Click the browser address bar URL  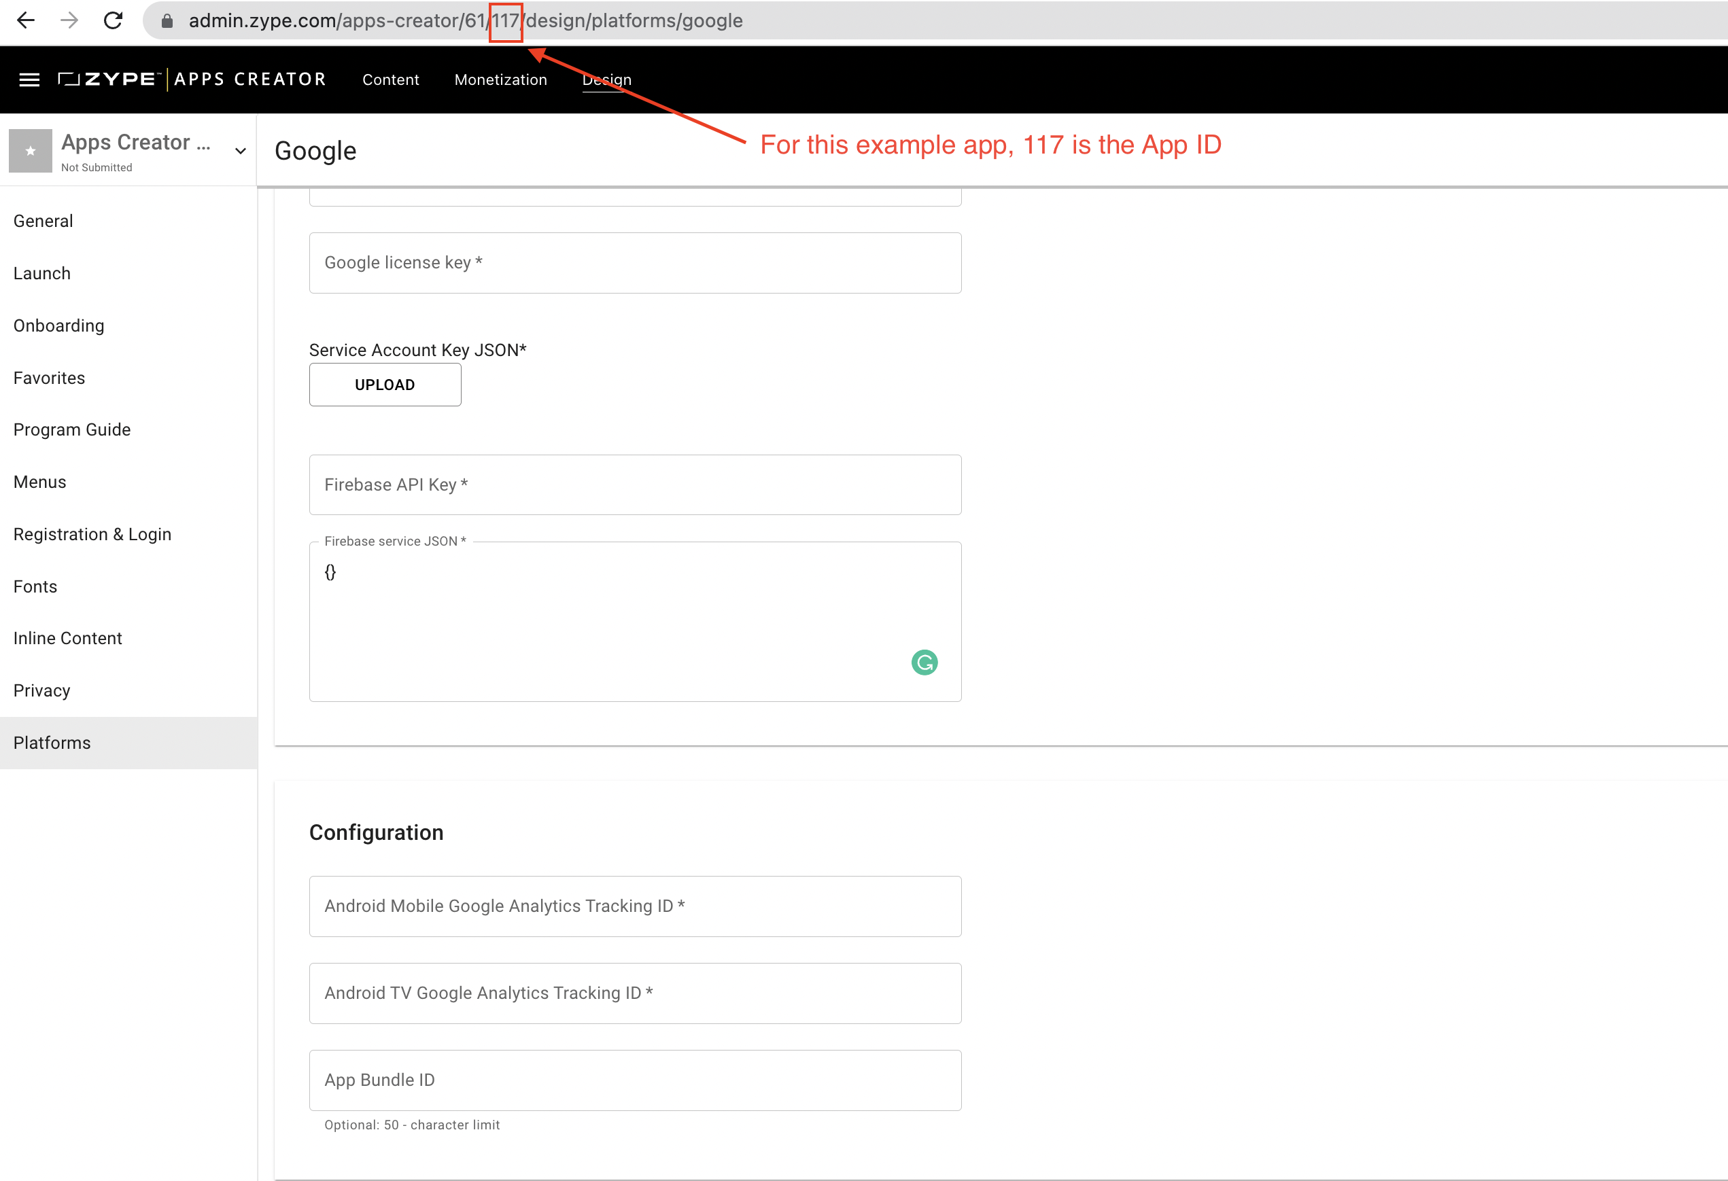[466, 21]
